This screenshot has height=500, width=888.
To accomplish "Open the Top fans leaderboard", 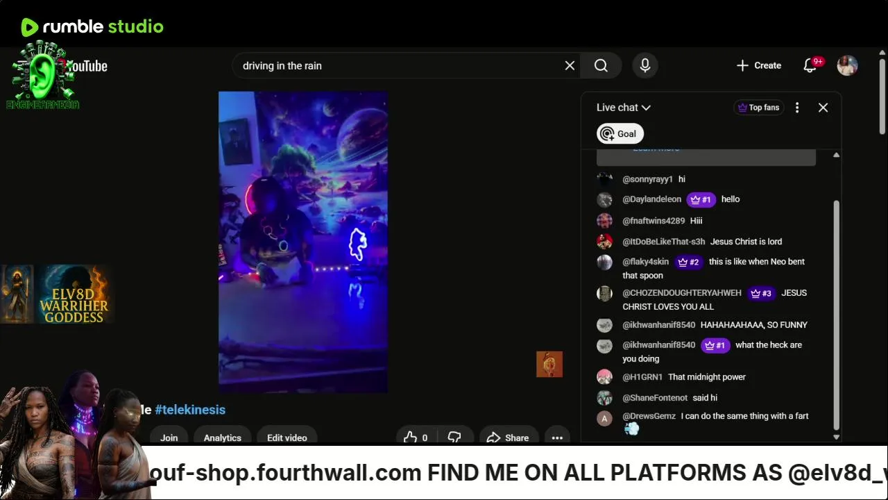I will click(759, 108).
